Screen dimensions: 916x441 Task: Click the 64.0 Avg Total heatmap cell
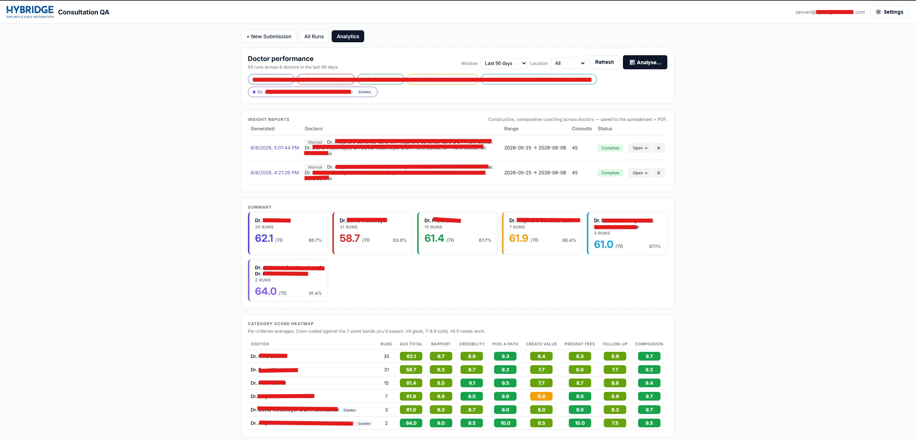(x=411, y=423)
